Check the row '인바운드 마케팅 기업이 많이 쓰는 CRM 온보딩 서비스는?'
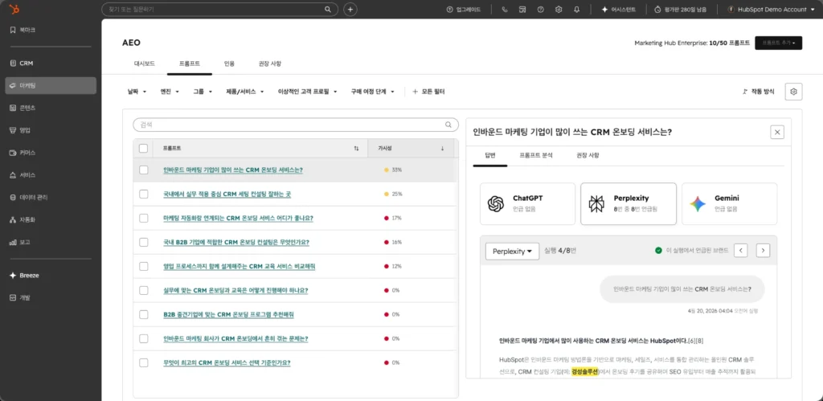 click(x=143, y=170)
